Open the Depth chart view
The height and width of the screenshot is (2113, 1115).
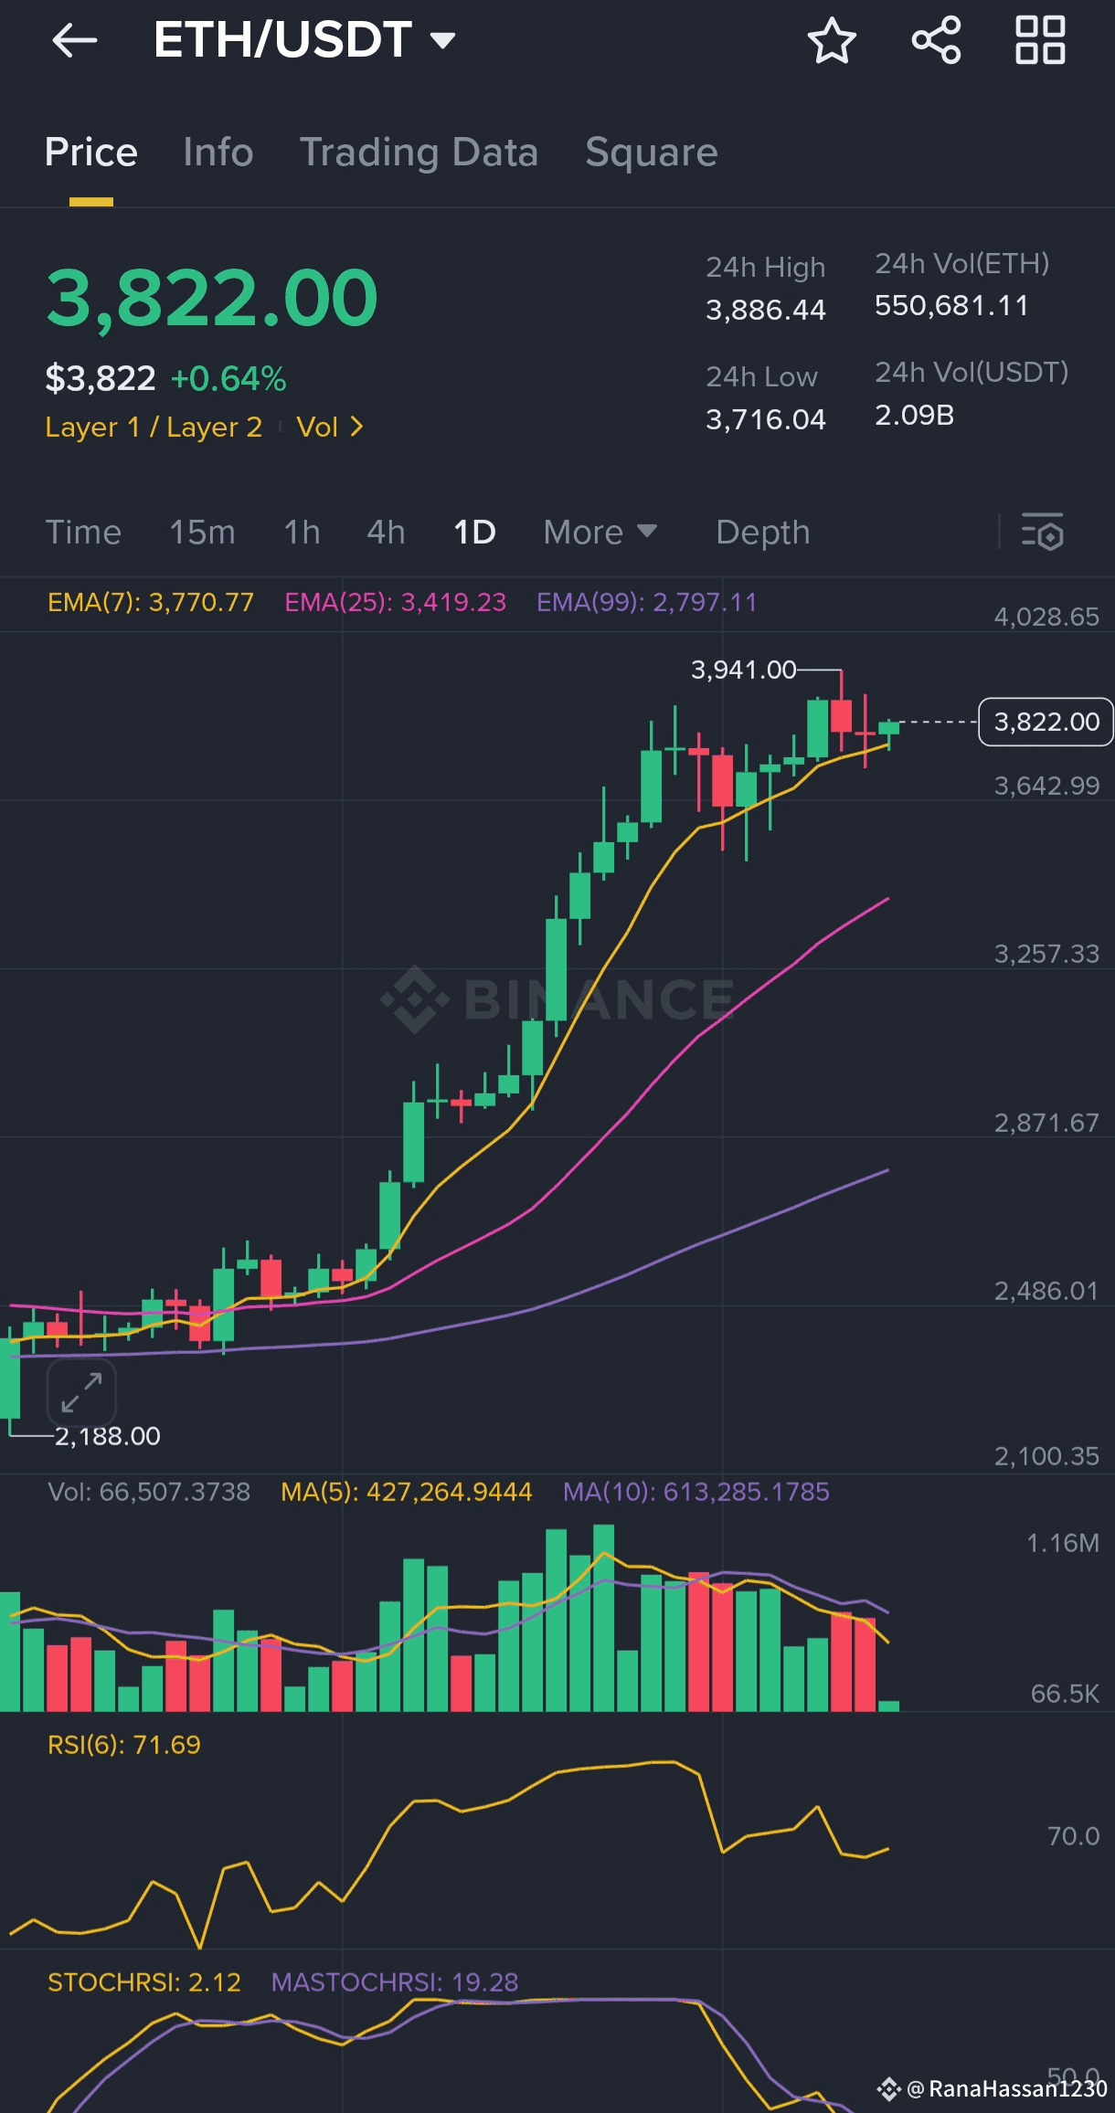point(763,532)
